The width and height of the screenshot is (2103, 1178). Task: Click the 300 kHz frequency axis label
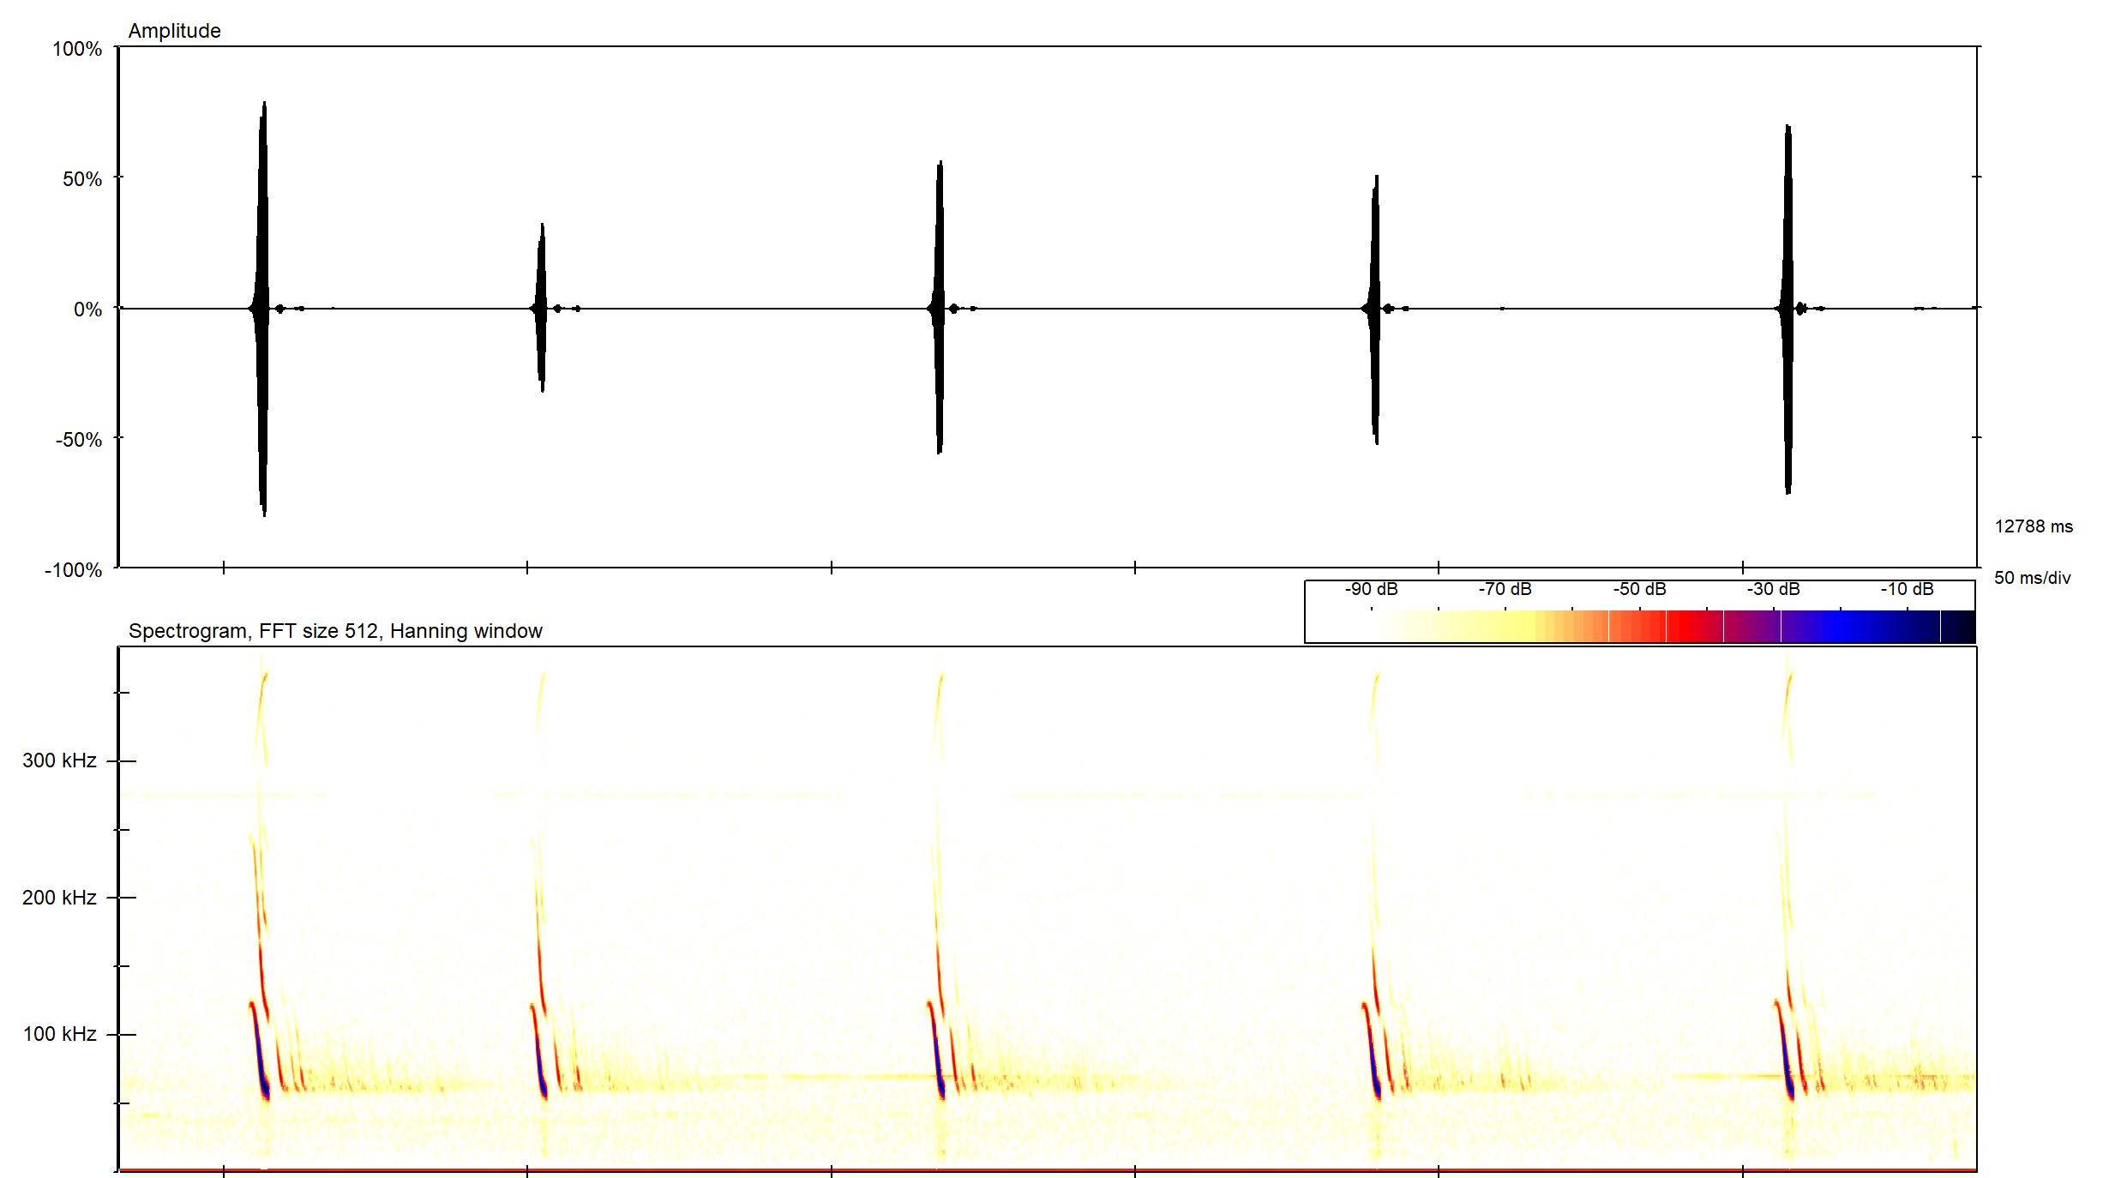(x=59, y=760)
